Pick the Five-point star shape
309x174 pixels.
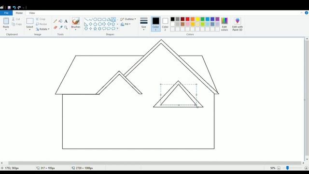pos(95,29)
